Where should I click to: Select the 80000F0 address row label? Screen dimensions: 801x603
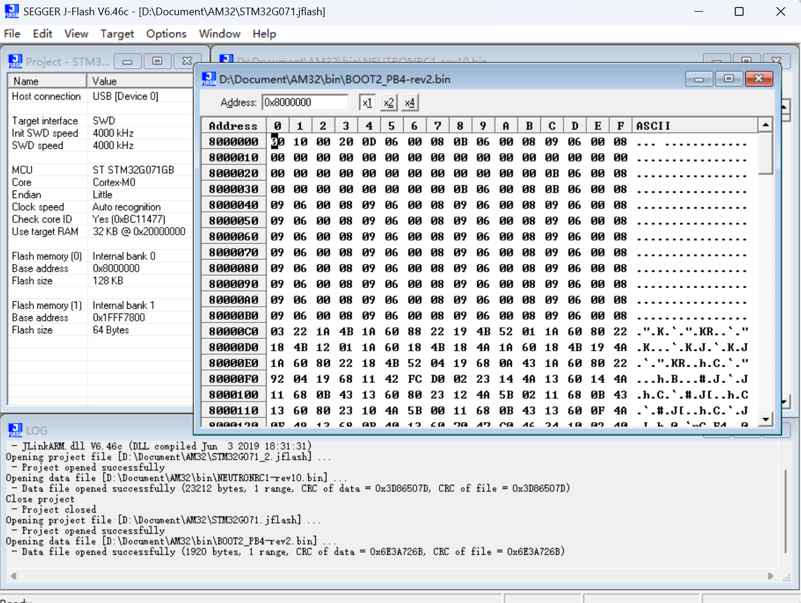click(234, 379)
